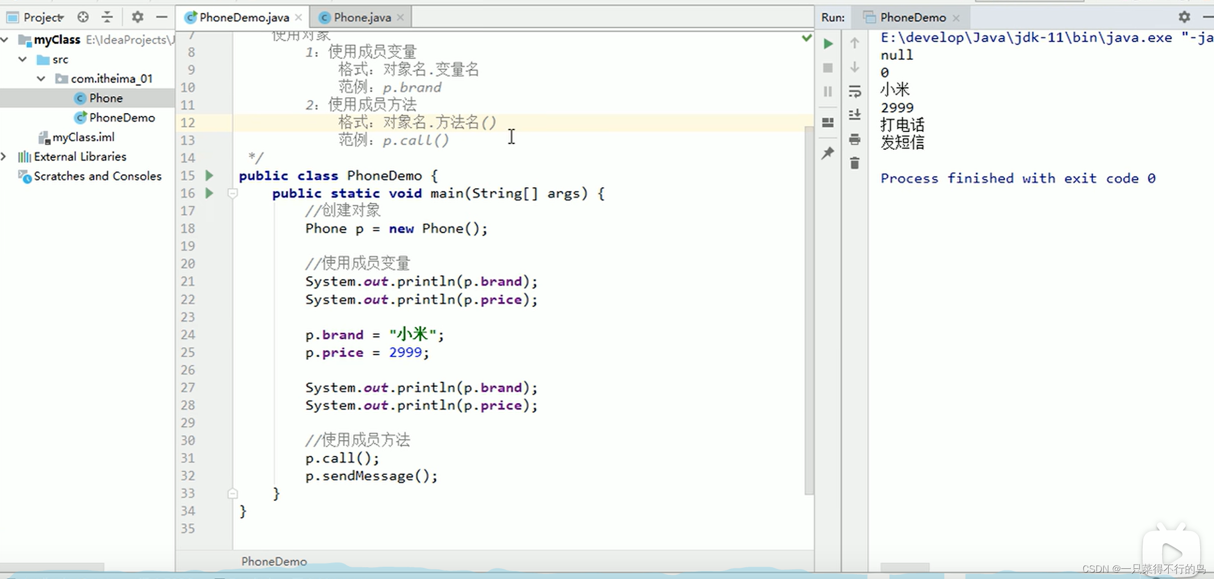
Task: Click the Print console output icon
Action: click(855, 140)
